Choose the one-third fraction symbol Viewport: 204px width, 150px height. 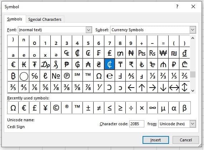click(x=152, y=76)
